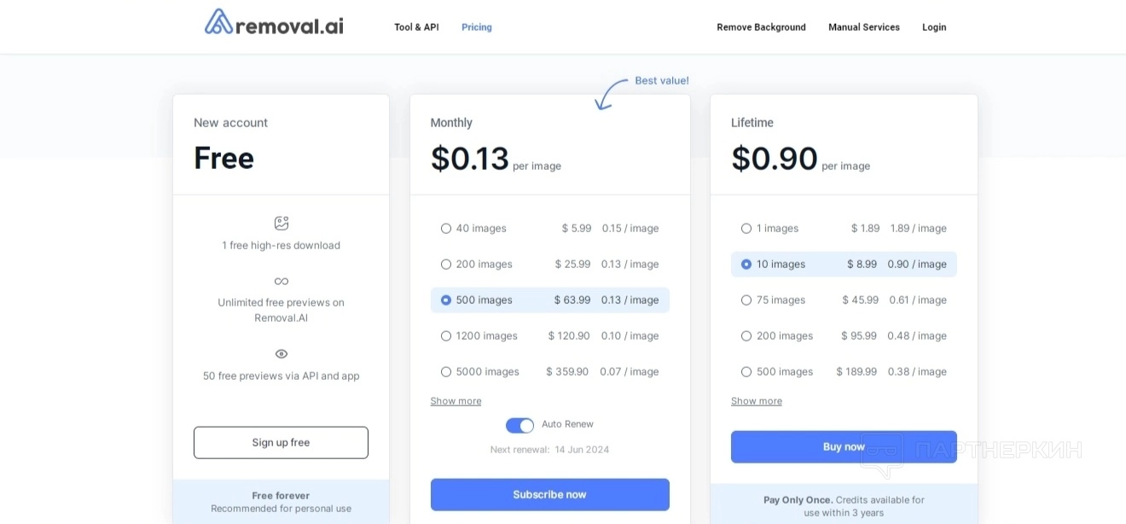Select the 1200 images monthly option

[446, 336]
